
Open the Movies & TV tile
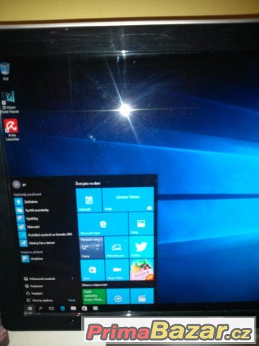click(142, 296)
